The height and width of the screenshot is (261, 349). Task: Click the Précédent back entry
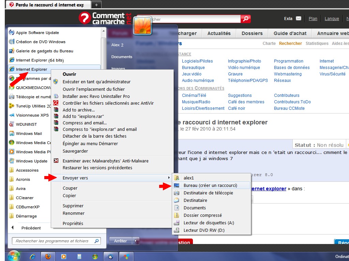coord(31,228)
